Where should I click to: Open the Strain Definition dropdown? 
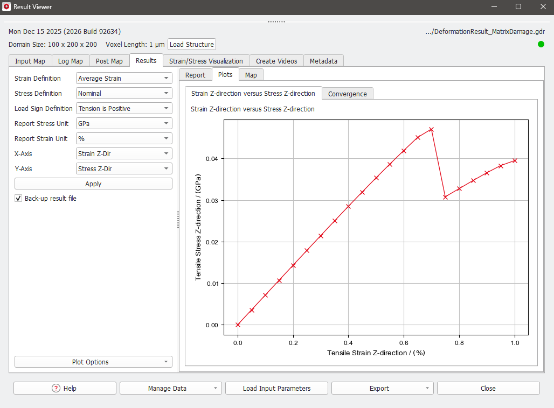click(x=124, y=79)
